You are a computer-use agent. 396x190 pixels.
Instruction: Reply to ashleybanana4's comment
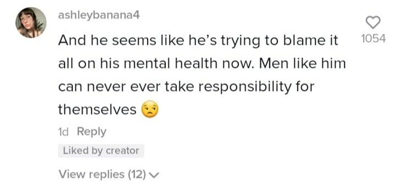[x=91, y=132]
